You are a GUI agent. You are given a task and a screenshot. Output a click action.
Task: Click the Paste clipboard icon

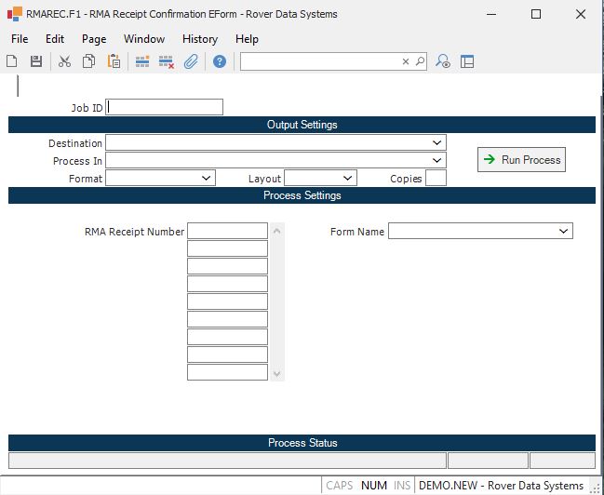114,61
